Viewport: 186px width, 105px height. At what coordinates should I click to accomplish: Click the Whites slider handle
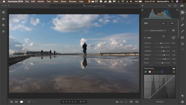pos(165,59)
